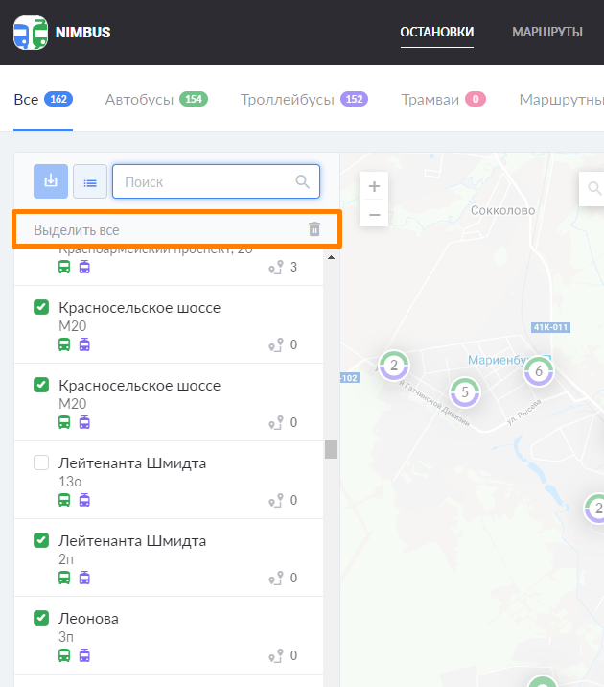Click the map cluster marker labeled 5

click(465, 391)
